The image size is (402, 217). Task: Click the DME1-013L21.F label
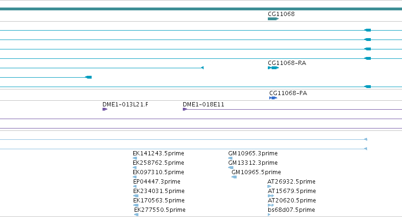click(x=125, y=104)
